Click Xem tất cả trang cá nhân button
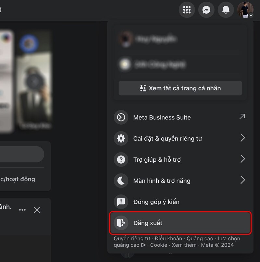The height and width of the screenshot is (262, 260). (180, 88)
